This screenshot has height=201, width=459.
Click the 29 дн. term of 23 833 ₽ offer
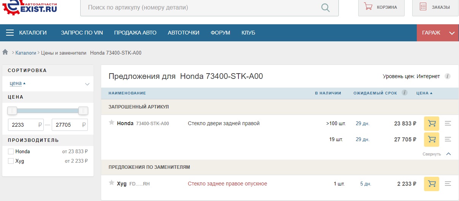(362, 124)
